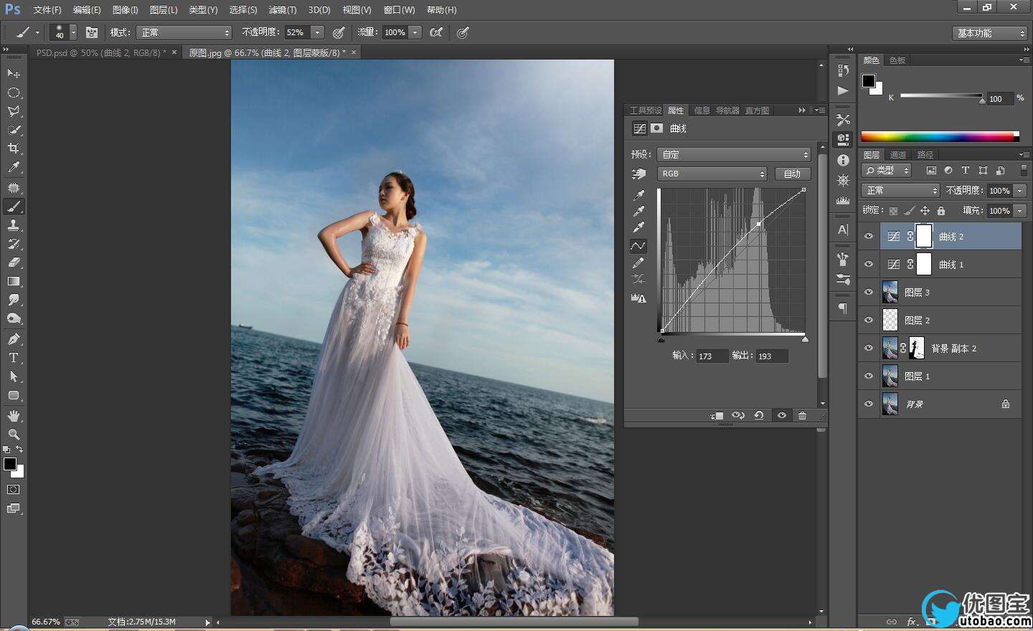Hide the 背景 副本 2 layer
Viewport: 1033px width, 631px height.
click(869, 348)
